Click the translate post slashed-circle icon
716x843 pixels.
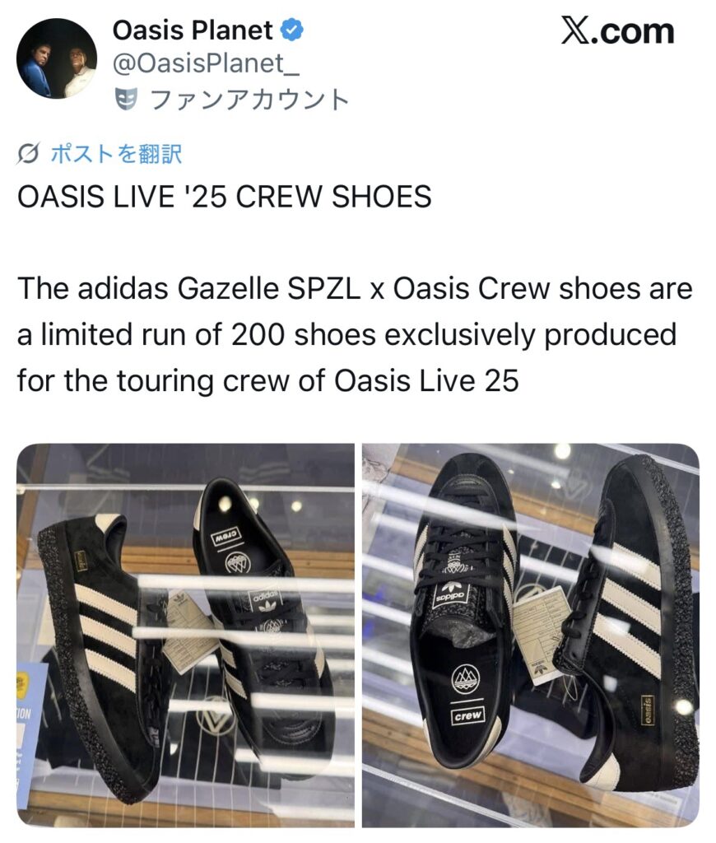28,154
